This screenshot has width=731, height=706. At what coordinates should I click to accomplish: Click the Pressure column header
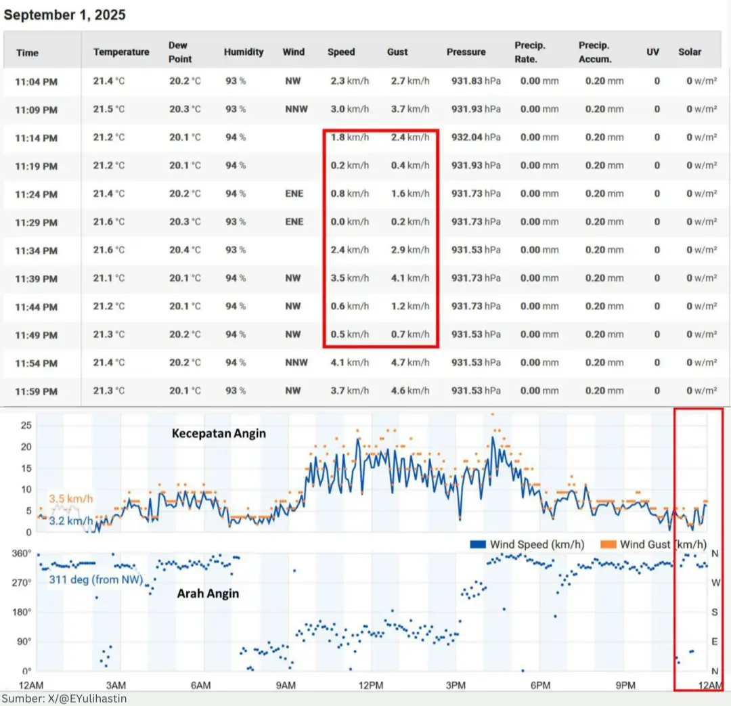466,52
